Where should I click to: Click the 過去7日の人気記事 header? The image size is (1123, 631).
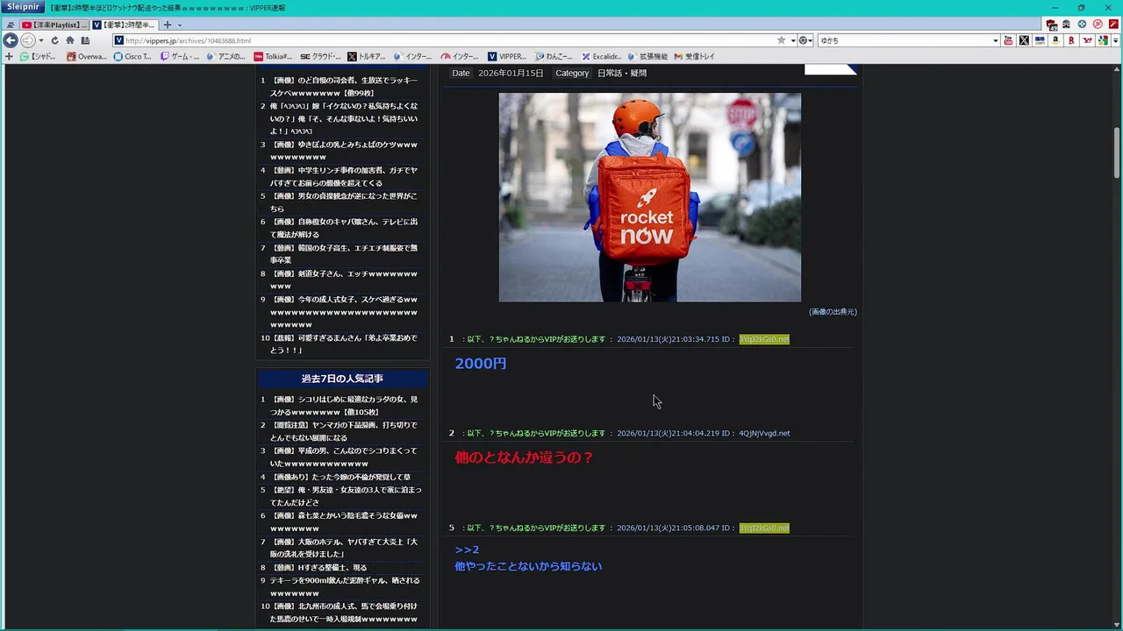[x=342, y=379]
